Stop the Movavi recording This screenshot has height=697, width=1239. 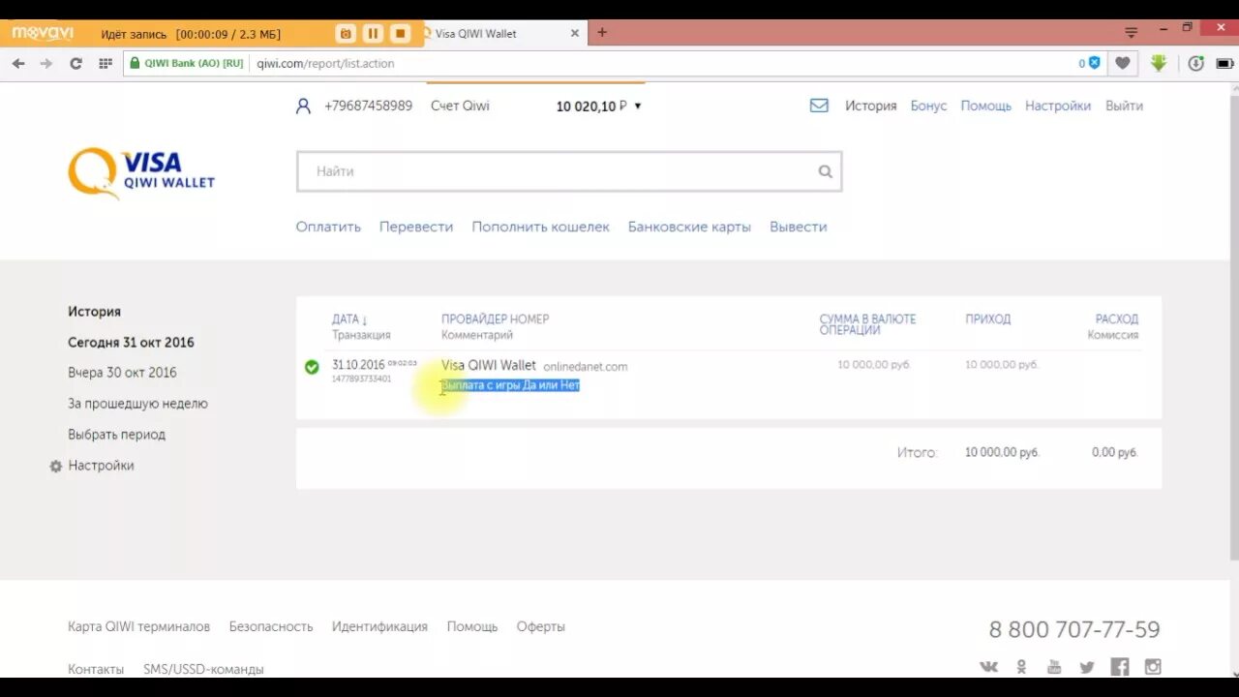[x=400, y=34]
